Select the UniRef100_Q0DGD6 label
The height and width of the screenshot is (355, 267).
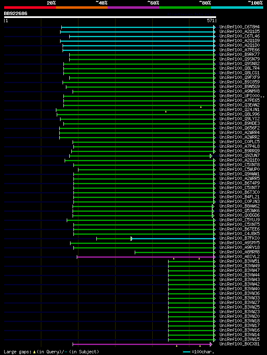(239, 216)
